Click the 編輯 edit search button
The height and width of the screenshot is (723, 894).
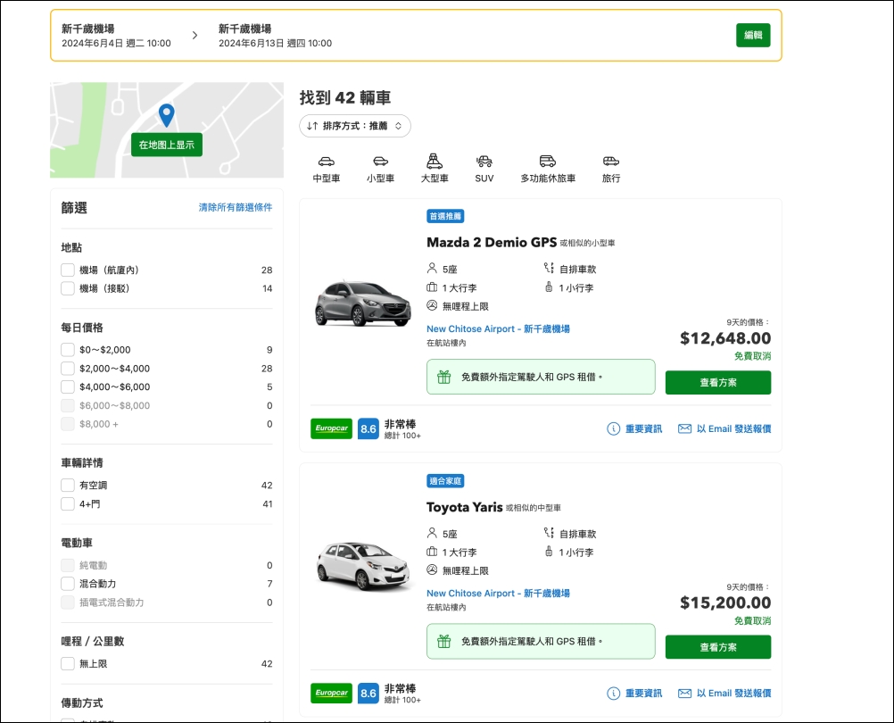coord(753,36)
